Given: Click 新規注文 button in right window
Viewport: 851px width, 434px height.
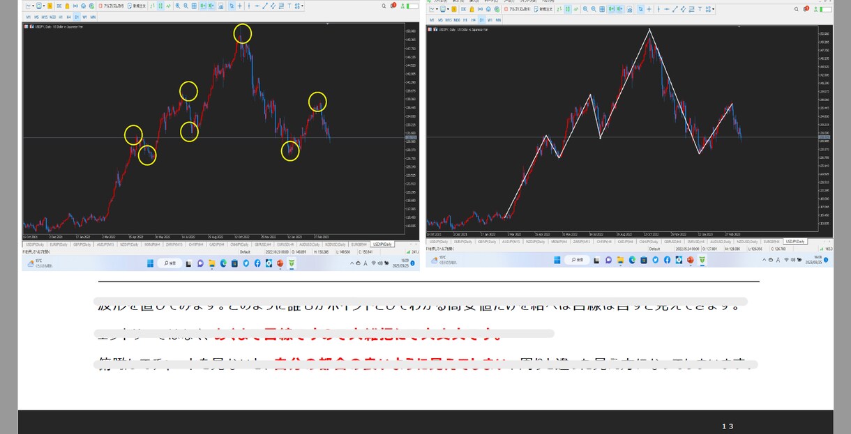Looking at the screenshot, I should (x=543, y=9).
